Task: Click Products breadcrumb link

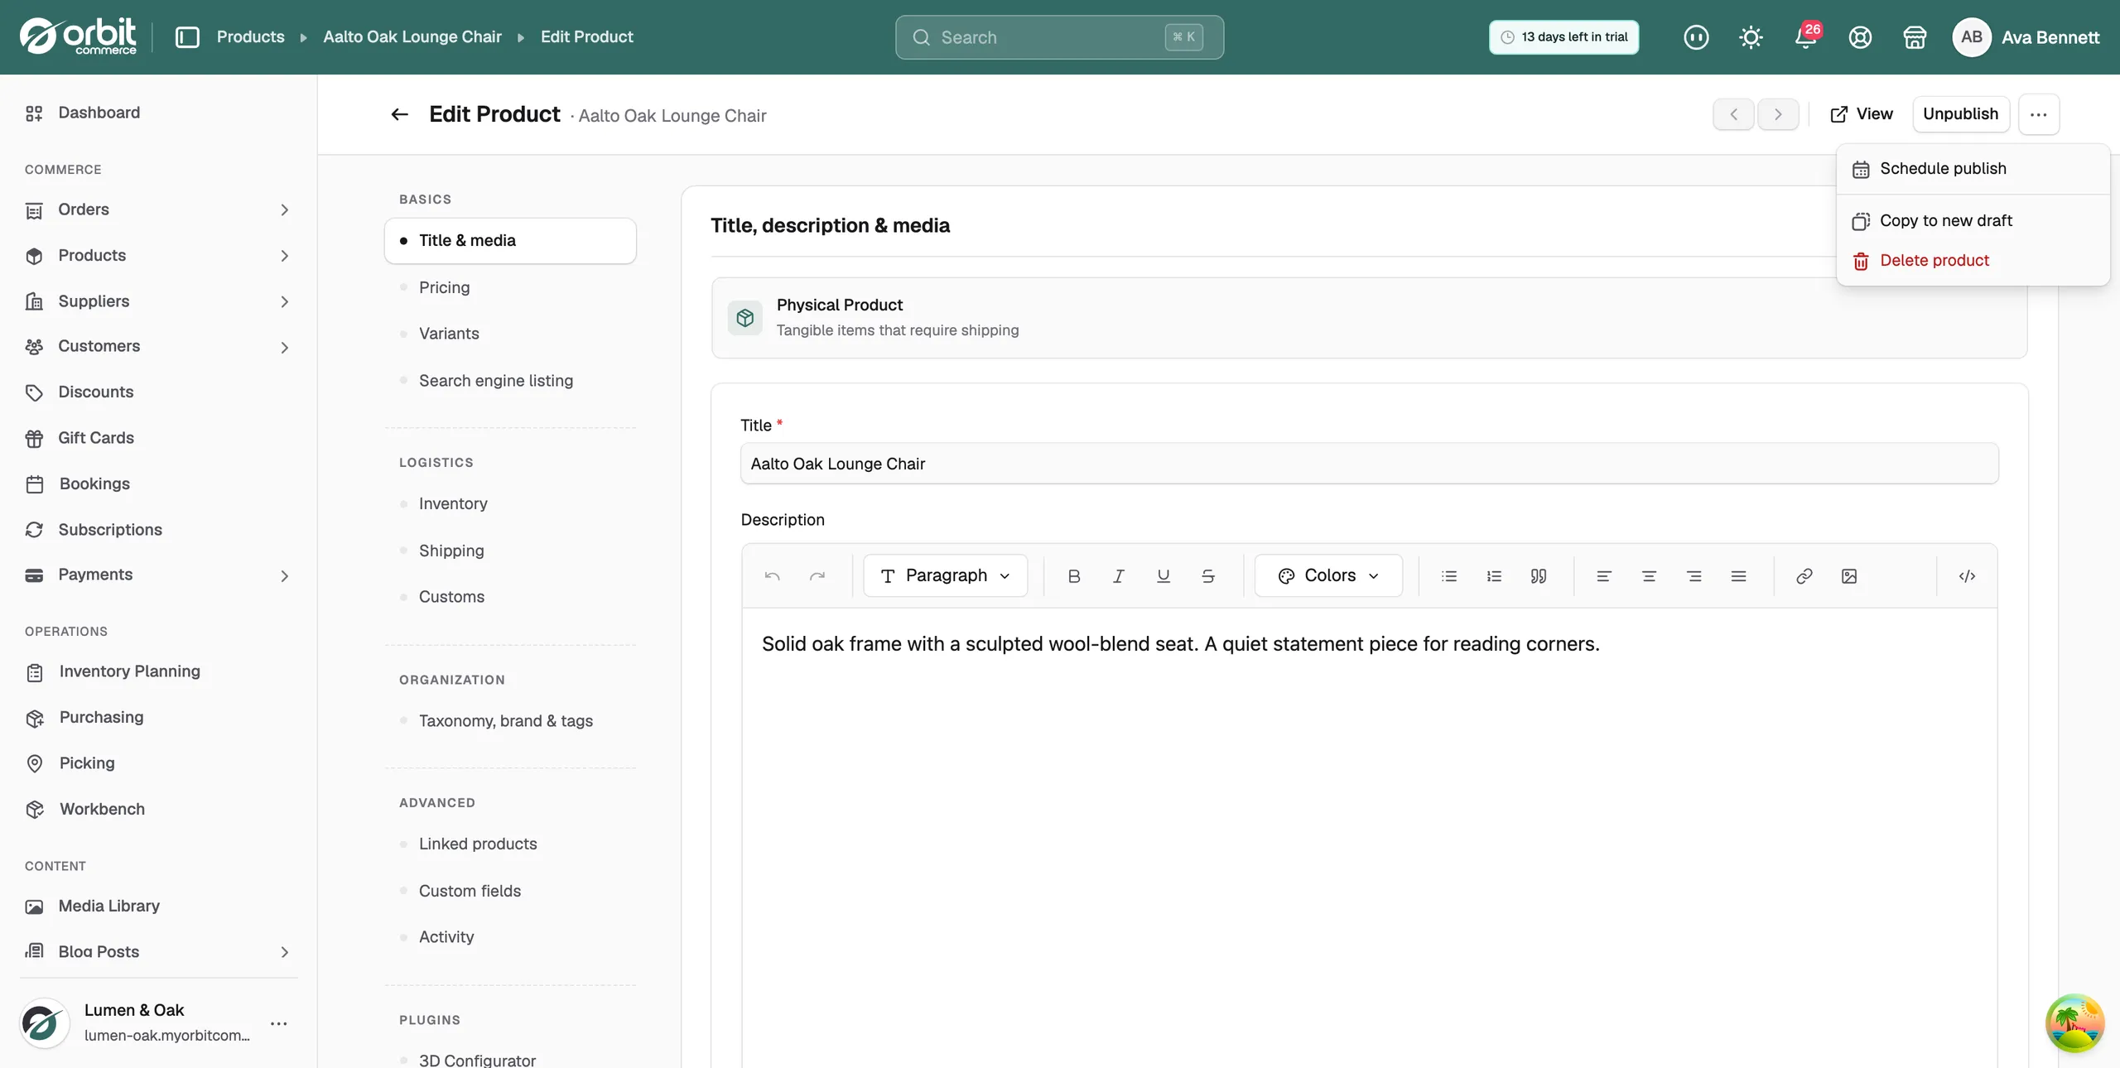Action: pos(250,37)
